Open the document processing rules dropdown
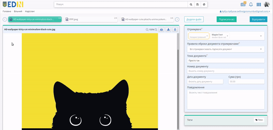The height and width of the screenshot is (130, 273). pyautogui.click(x=226, y=49)
